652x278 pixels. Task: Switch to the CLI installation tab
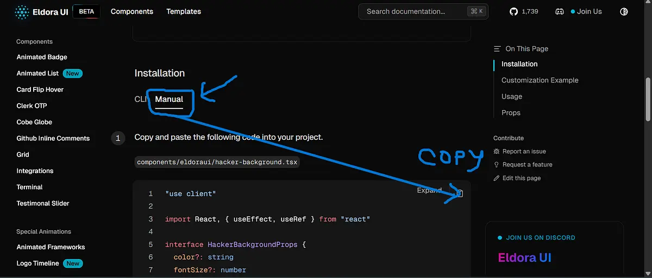coord(140,99)
